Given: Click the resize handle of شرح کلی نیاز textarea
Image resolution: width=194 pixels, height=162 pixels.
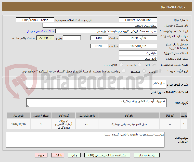Looking at the screenshot, I should click(x=27, y=88).
